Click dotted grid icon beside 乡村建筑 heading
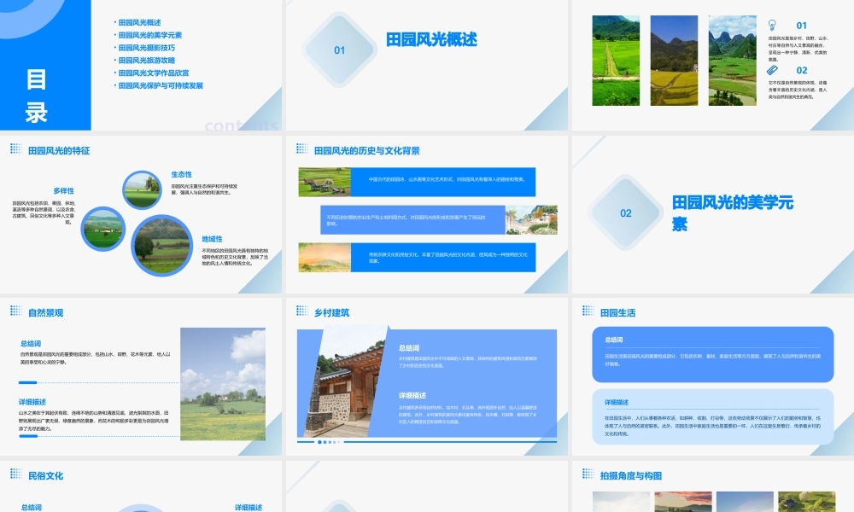This screenshot has width=854, height=512. pyautogui.click(x=302, y=311)
